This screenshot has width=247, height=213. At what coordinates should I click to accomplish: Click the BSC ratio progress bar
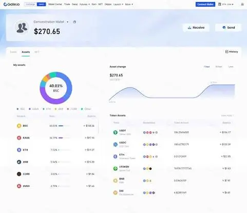pos(64,126)
